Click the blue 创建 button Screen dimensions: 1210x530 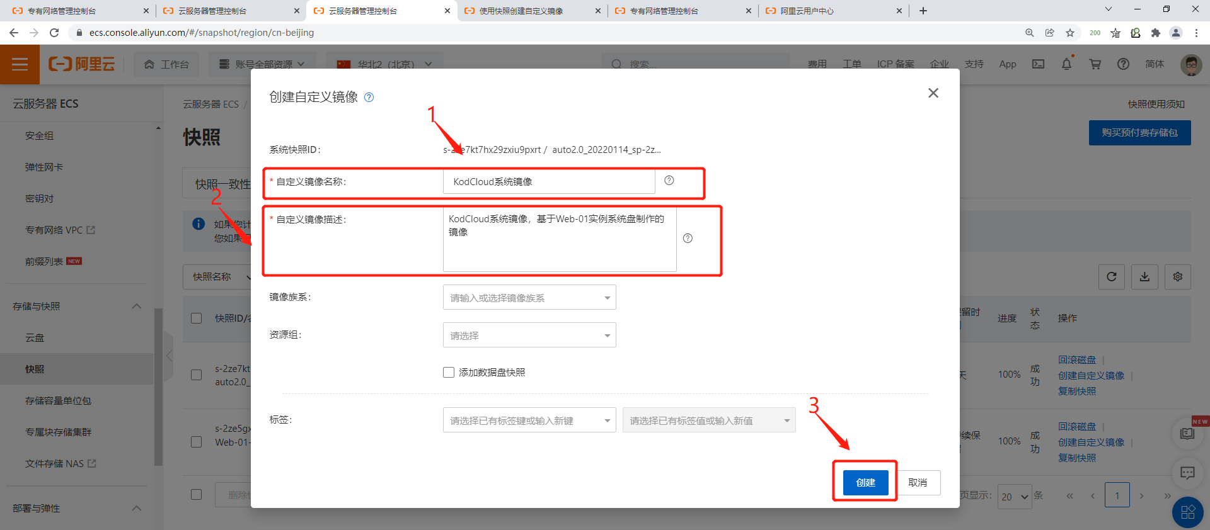tap(866, 482)
